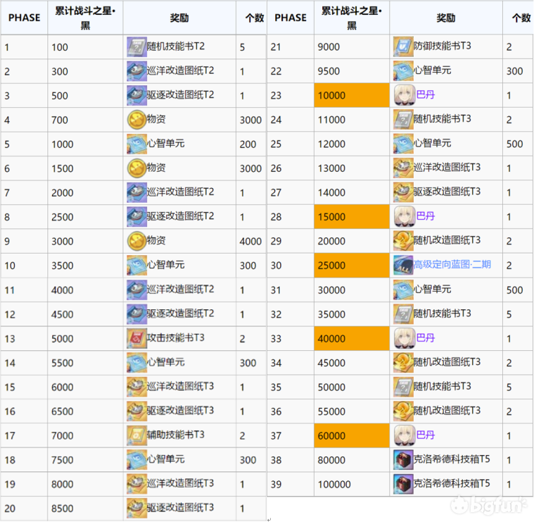Click the 55000 value in phase 36
Image resolution: width=534 pixels, height=522 pixels.
pos(331,411)
